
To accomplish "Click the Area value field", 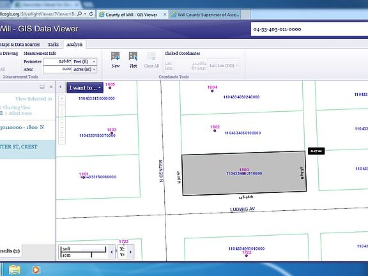I will pos(57,69).
